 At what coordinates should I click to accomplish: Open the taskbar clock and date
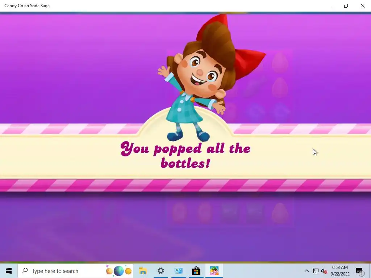pos(340,271)
